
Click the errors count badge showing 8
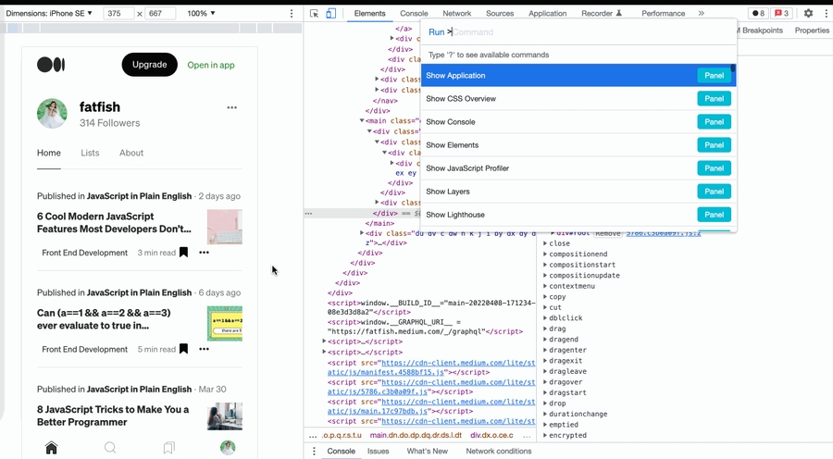[x=757, y=14]
